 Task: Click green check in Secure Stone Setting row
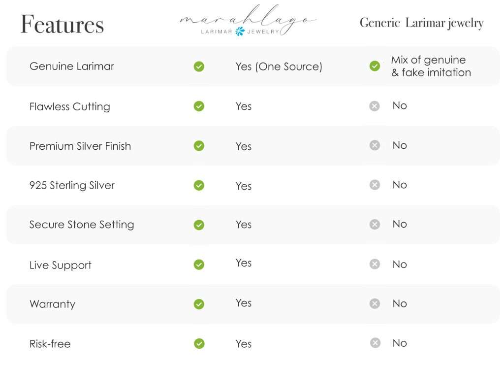tap(199, 225)
